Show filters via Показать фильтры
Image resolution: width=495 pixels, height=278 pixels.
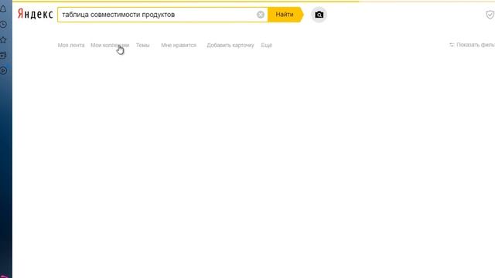pos(473,45)
